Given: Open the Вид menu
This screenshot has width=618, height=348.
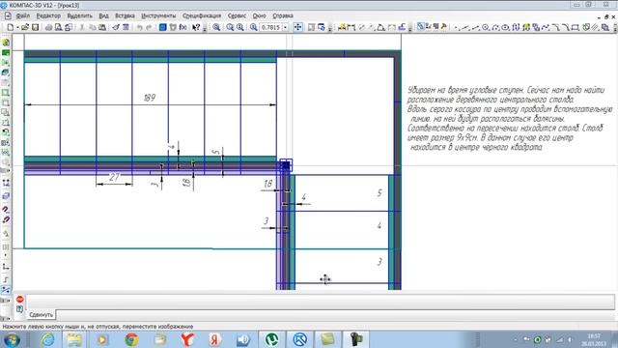Looking at the screenshot, I should (103, 15).
